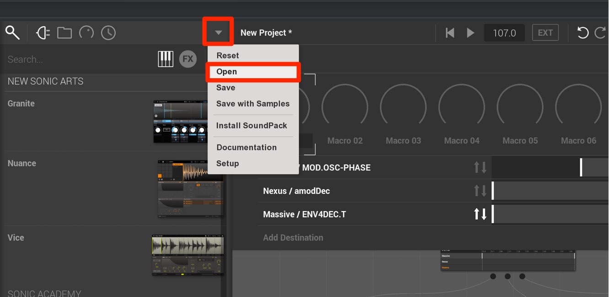Open the project dropdown arrow menu
609x297 pixels.
219,32
